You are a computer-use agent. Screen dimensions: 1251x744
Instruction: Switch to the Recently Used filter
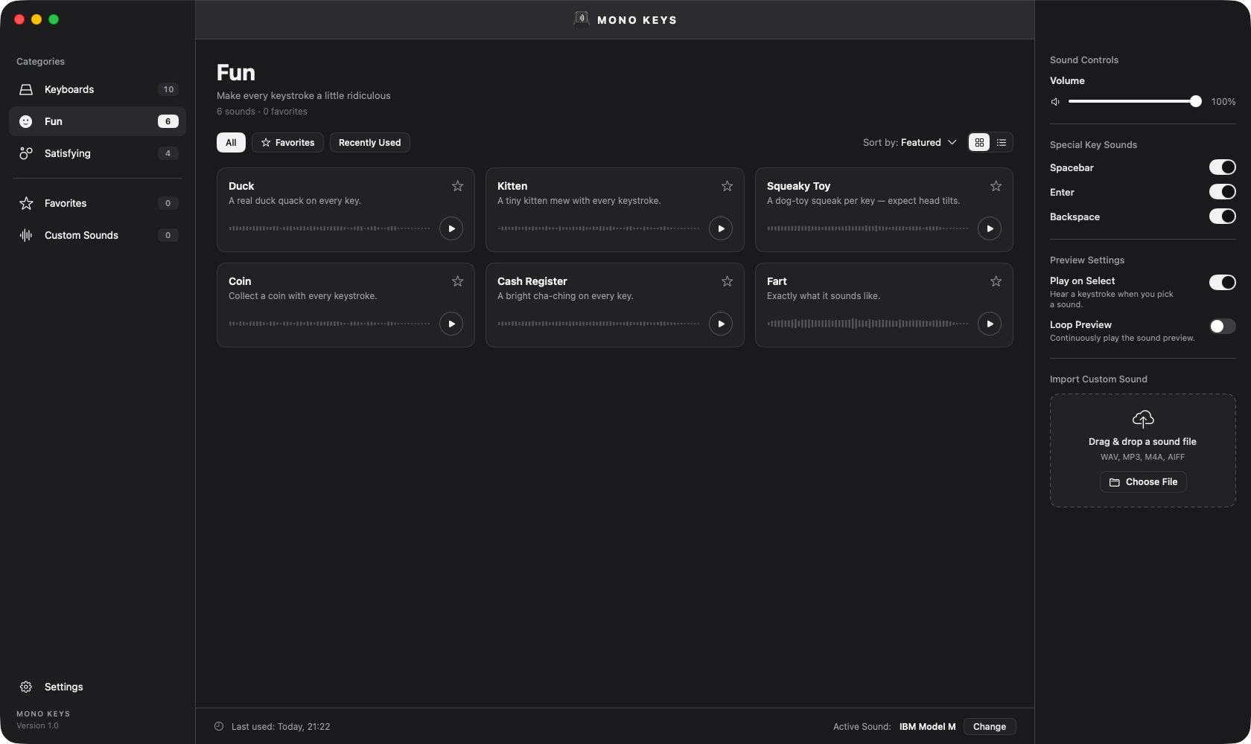tap(370, 142)
